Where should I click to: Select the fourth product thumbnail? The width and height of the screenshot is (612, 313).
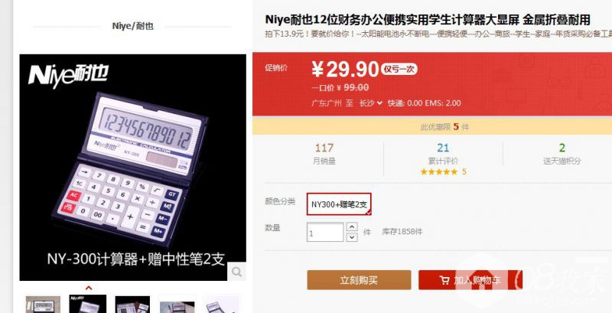(x=177, y=305)
